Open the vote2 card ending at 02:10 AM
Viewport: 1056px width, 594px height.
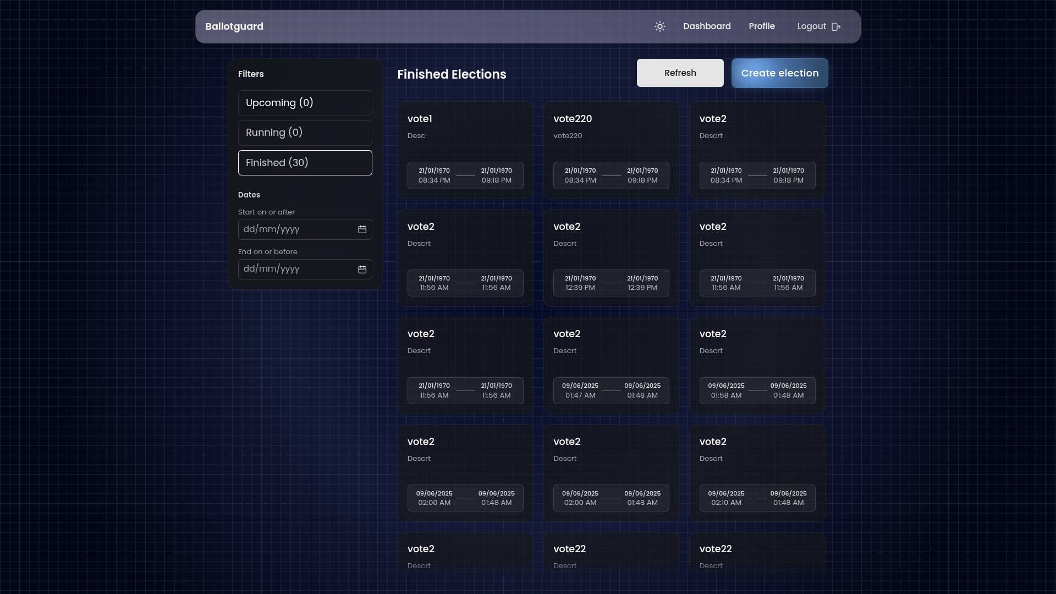(x=757, y=471)
